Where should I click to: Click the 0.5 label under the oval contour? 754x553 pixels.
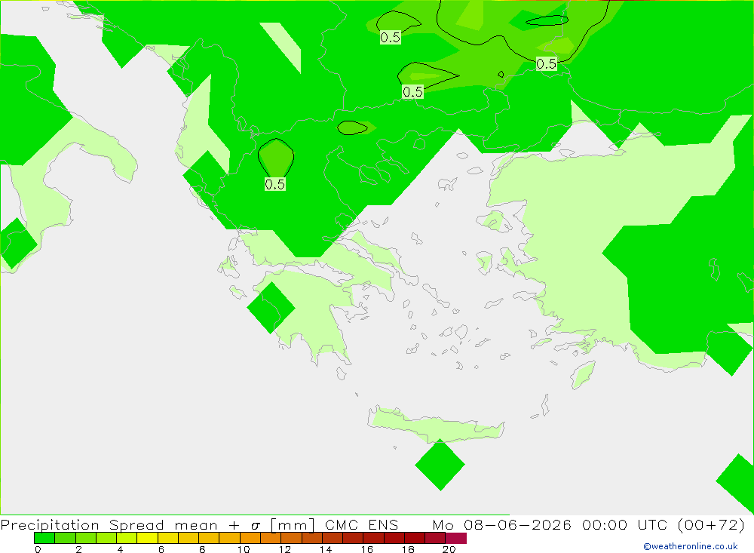coord(275,184)
